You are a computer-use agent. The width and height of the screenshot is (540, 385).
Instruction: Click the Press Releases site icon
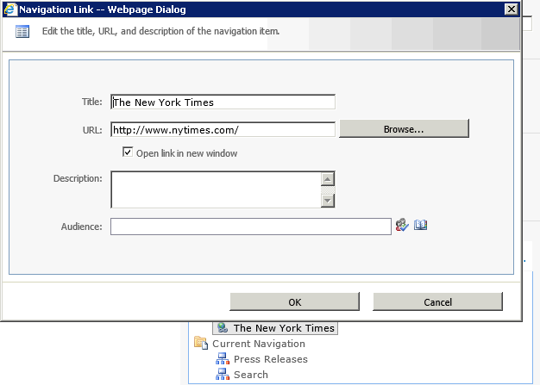click(223, 359)
